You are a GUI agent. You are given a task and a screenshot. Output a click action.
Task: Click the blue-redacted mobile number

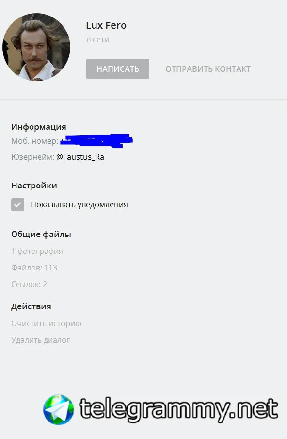96,140
